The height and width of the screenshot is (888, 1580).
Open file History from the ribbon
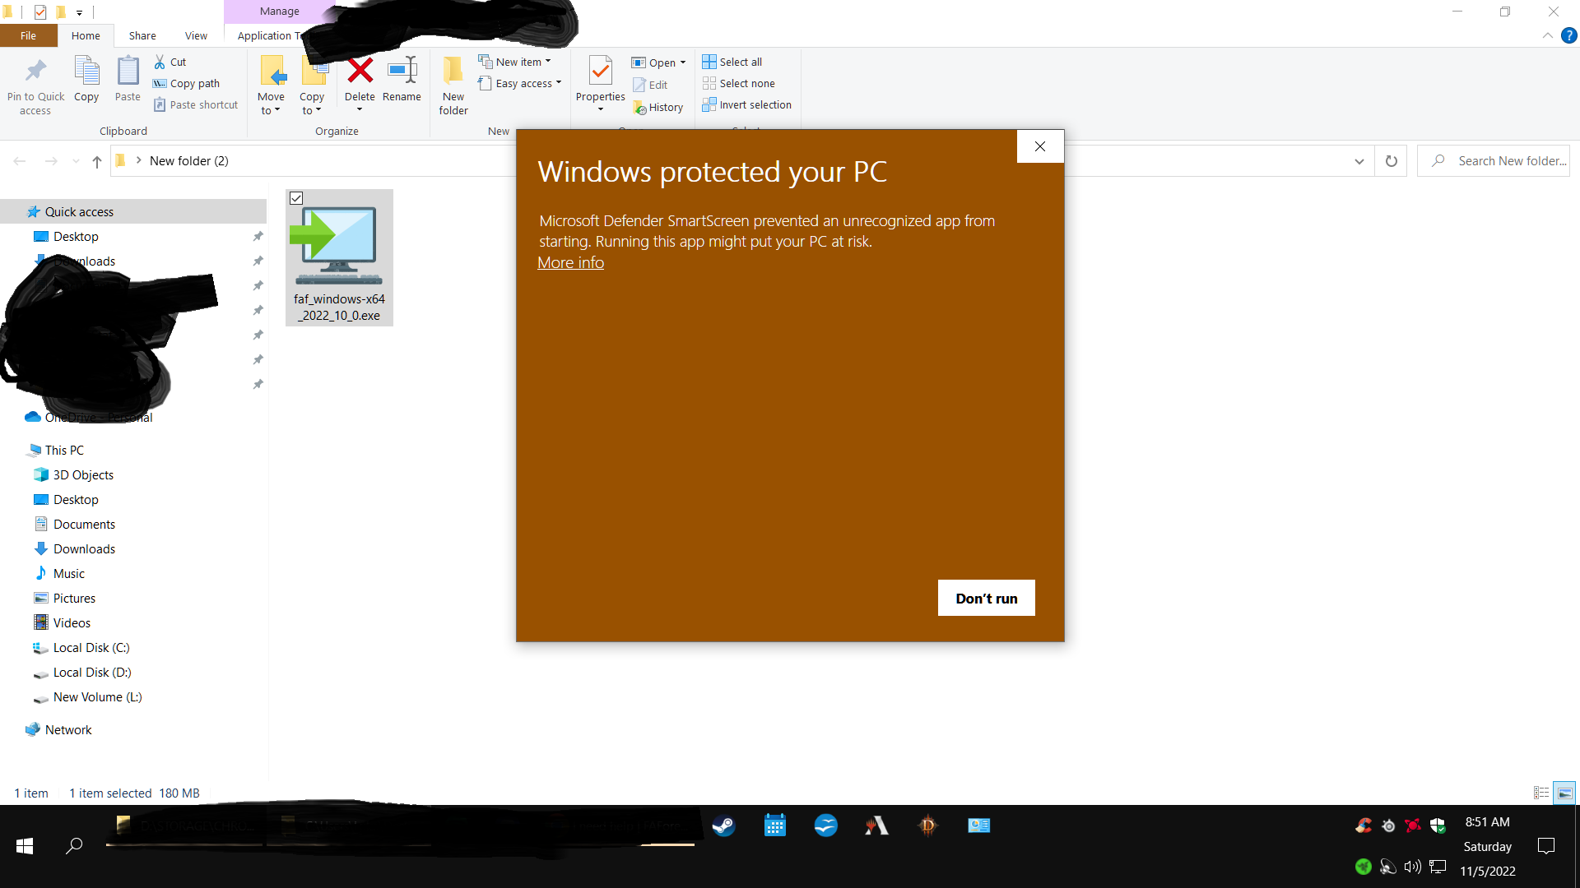point(658,107)
